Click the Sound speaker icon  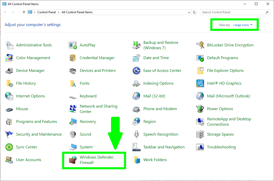point(73,134)
